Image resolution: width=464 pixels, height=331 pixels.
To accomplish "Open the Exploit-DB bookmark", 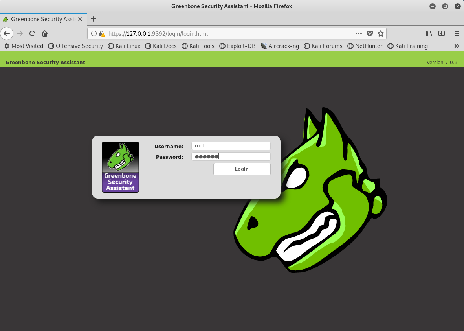I will click(237, 46).
